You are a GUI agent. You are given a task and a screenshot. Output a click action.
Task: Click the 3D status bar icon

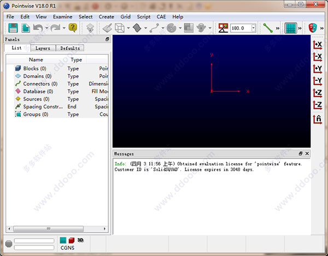coord(80,240)
